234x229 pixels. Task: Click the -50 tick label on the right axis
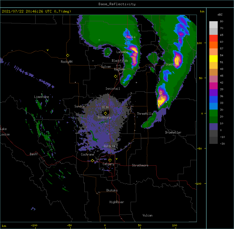199,148
